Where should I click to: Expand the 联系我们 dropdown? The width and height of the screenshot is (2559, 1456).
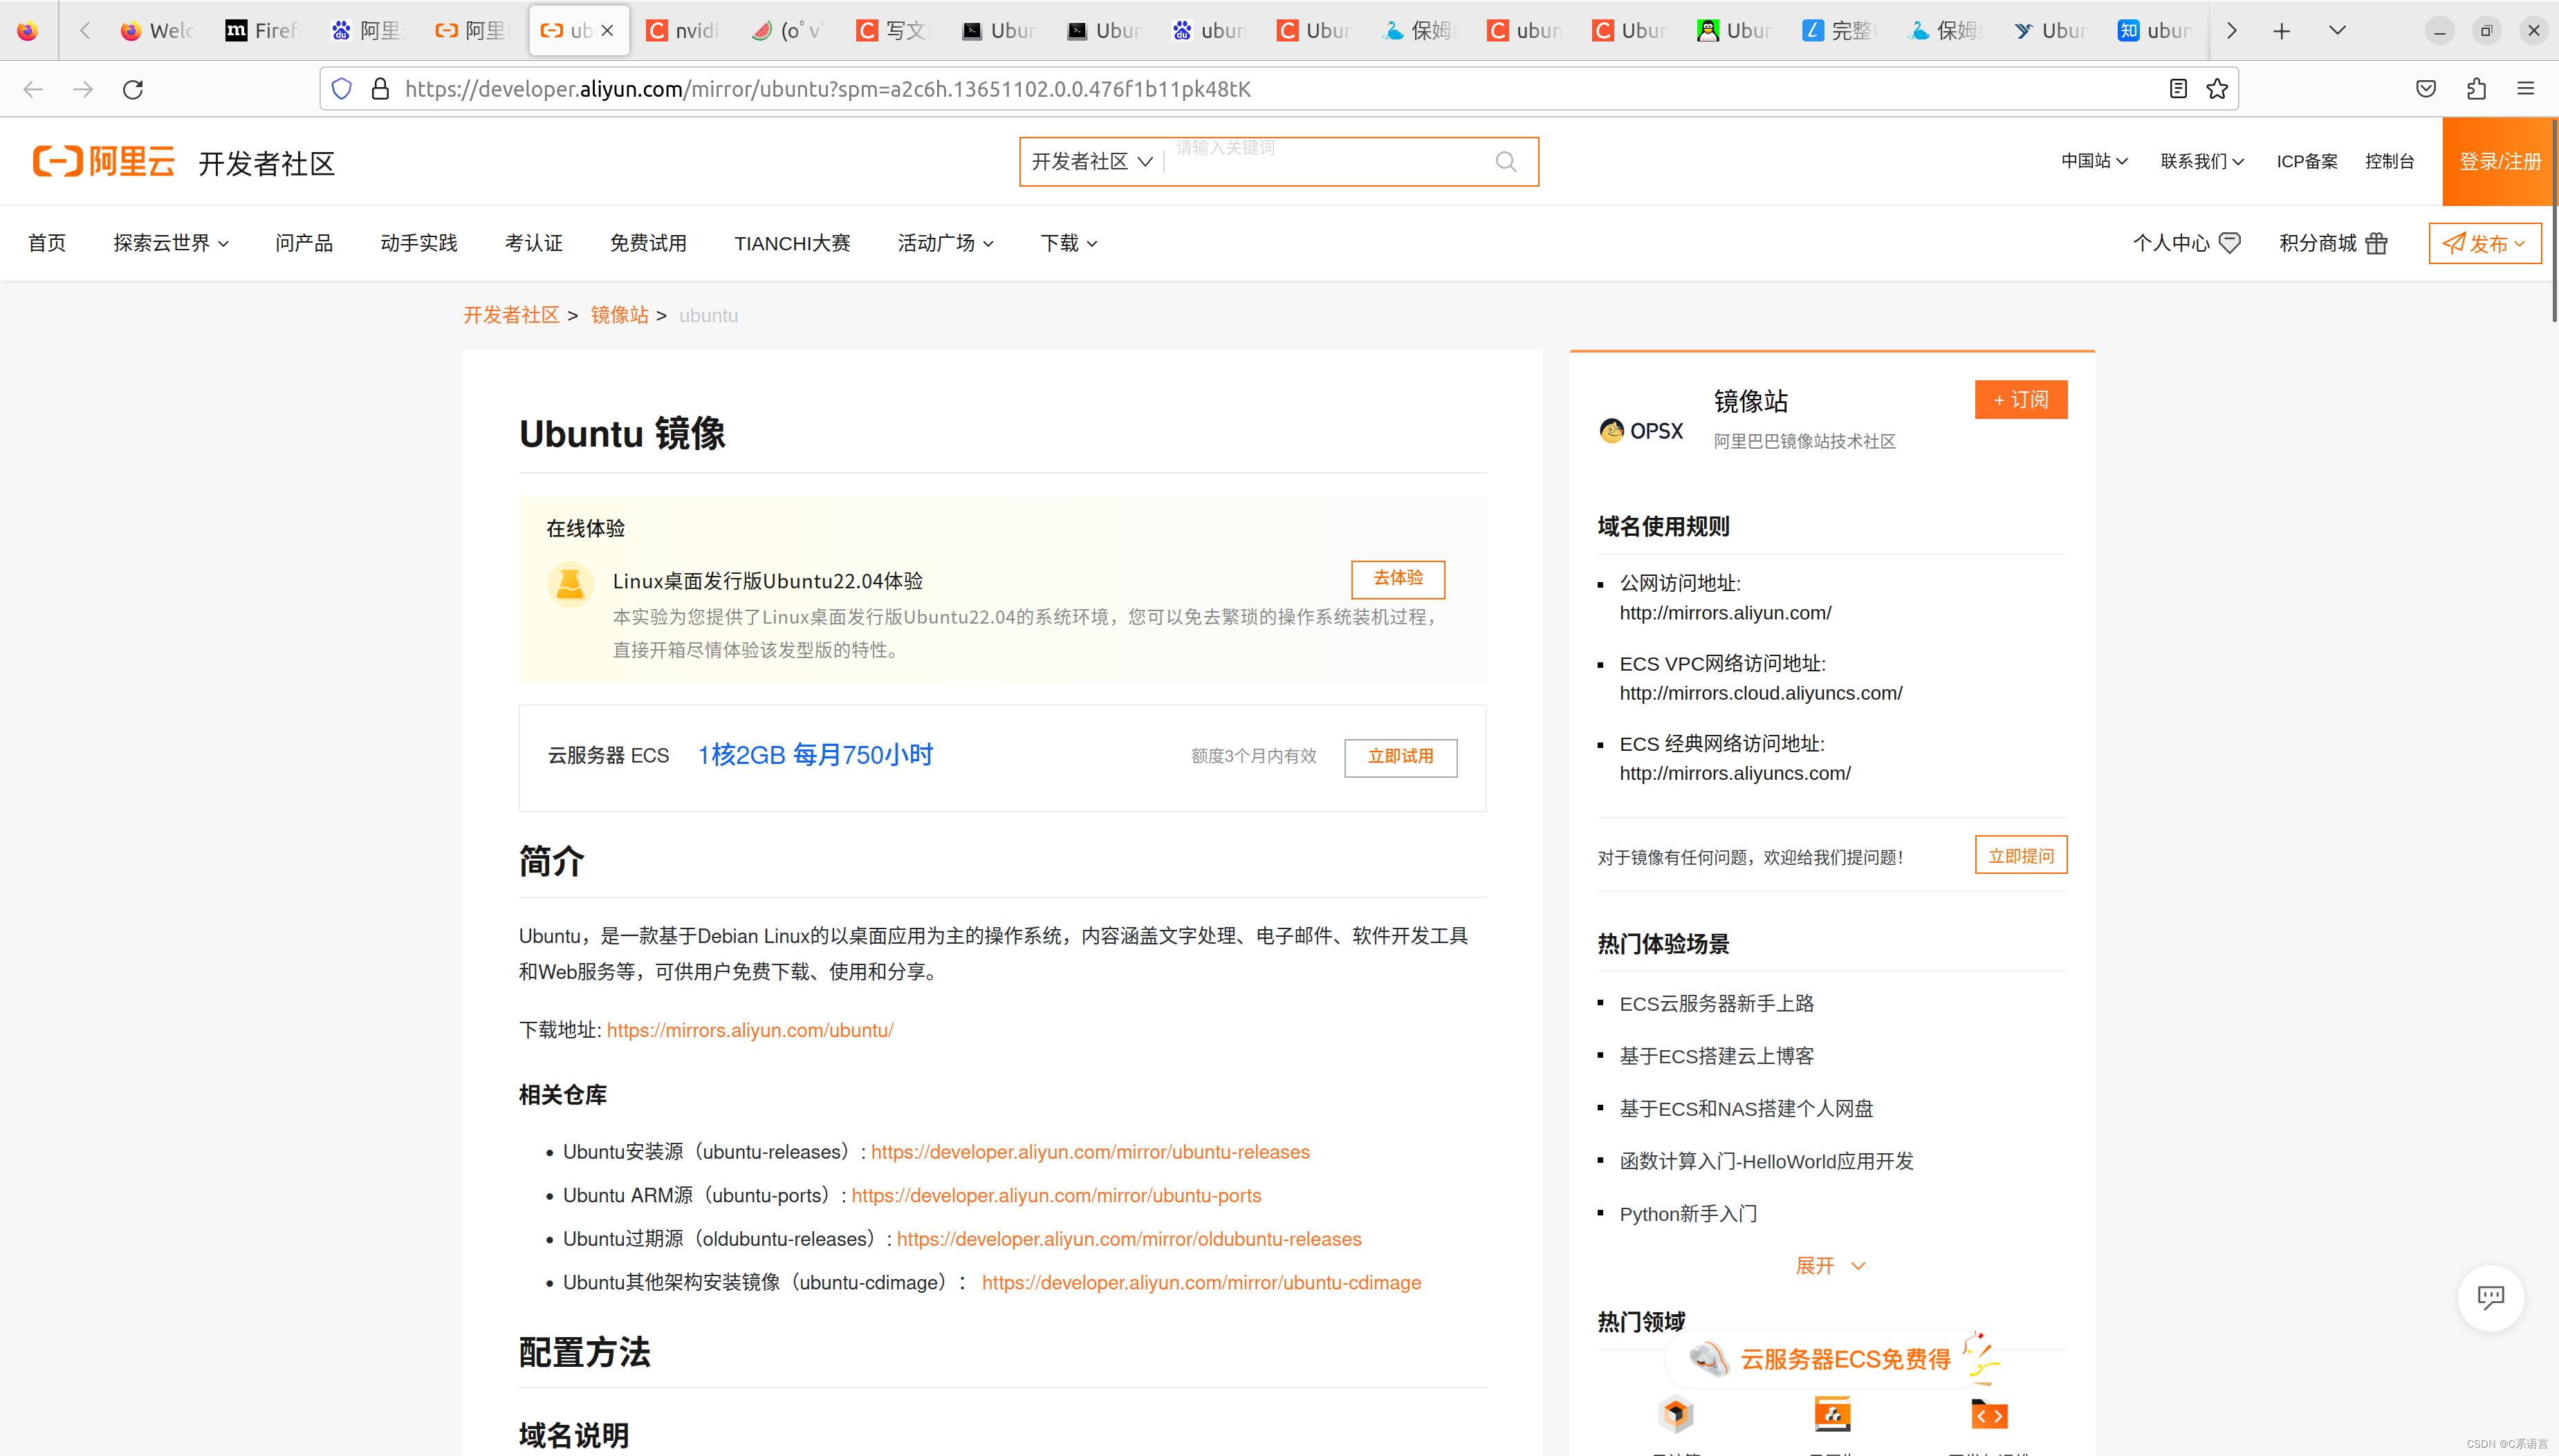pyautogui.click(x=2202, y=161)
